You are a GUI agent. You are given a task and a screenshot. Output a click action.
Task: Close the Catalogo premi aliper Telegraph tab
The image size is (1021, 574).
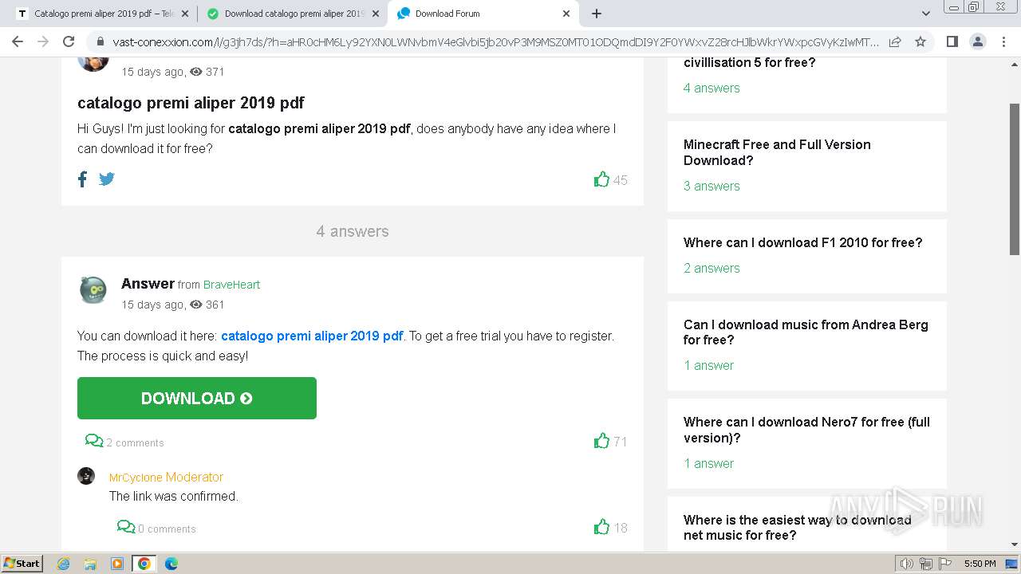pyautogui.click(x=184, y=14)
